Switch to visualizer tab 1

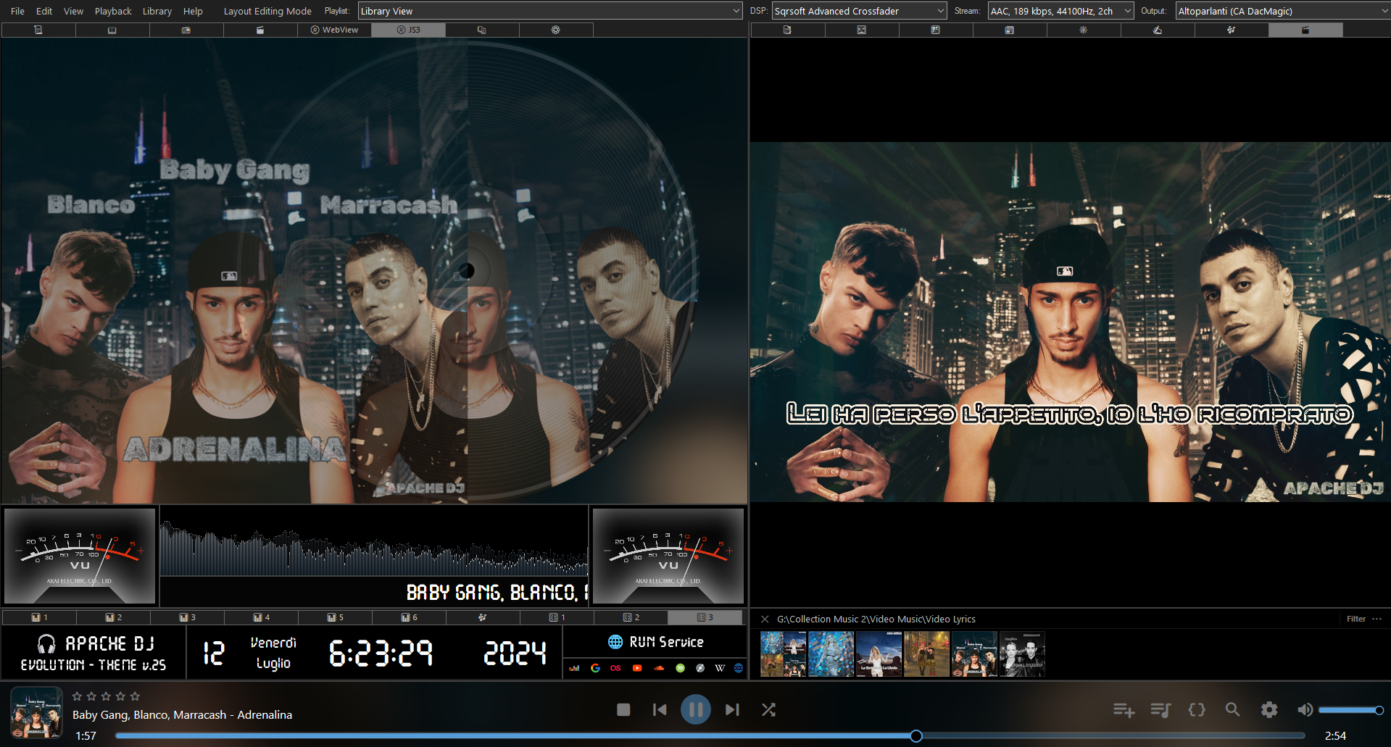point(39,617)
